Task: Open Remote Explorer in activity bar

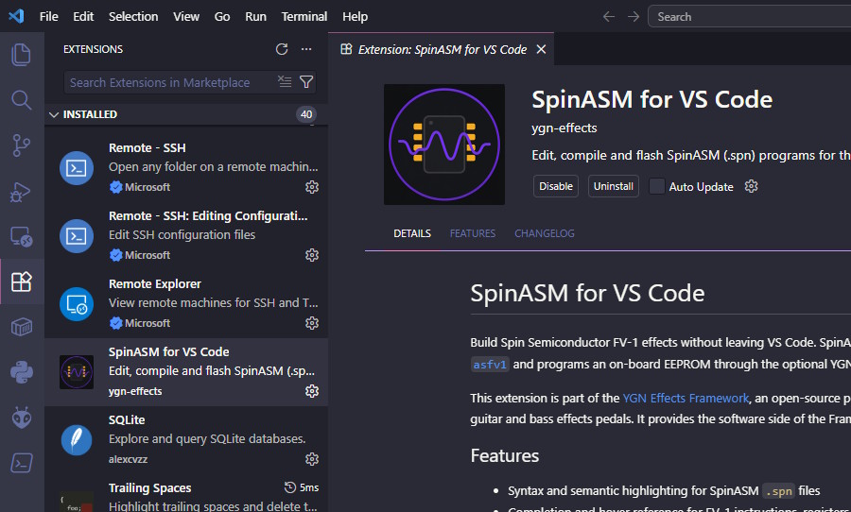Action: pos(21,236)
